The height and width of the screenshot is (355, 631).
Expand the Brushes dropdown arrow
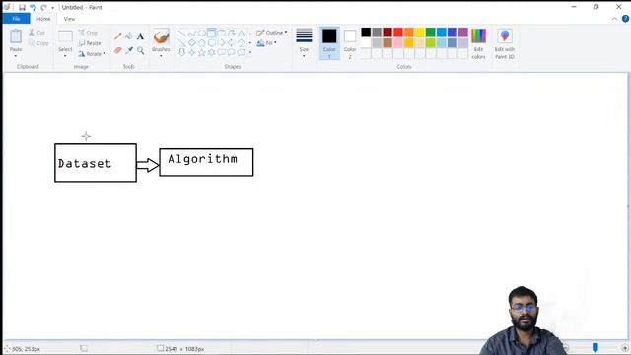pos(161,56)
